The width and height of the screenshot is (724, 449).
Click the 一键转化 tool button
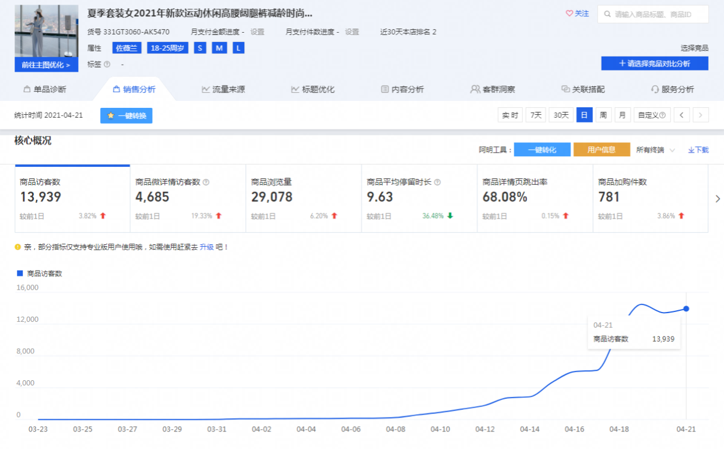542,150
